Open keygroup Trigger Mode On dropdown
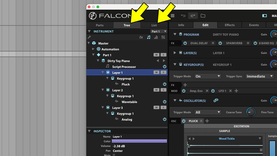This screenshot has height=156, width=277. coord(208,76)
